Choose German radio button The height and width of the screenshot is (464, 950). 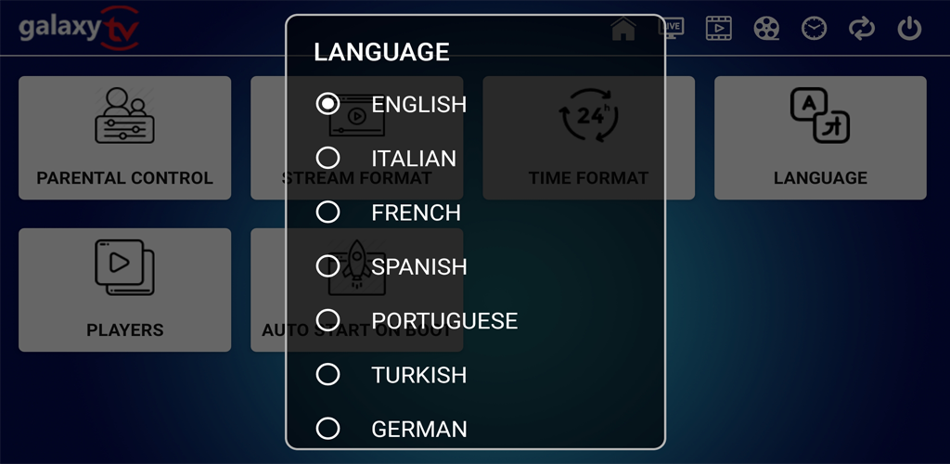pyautogui.click(x=327, y=429)
